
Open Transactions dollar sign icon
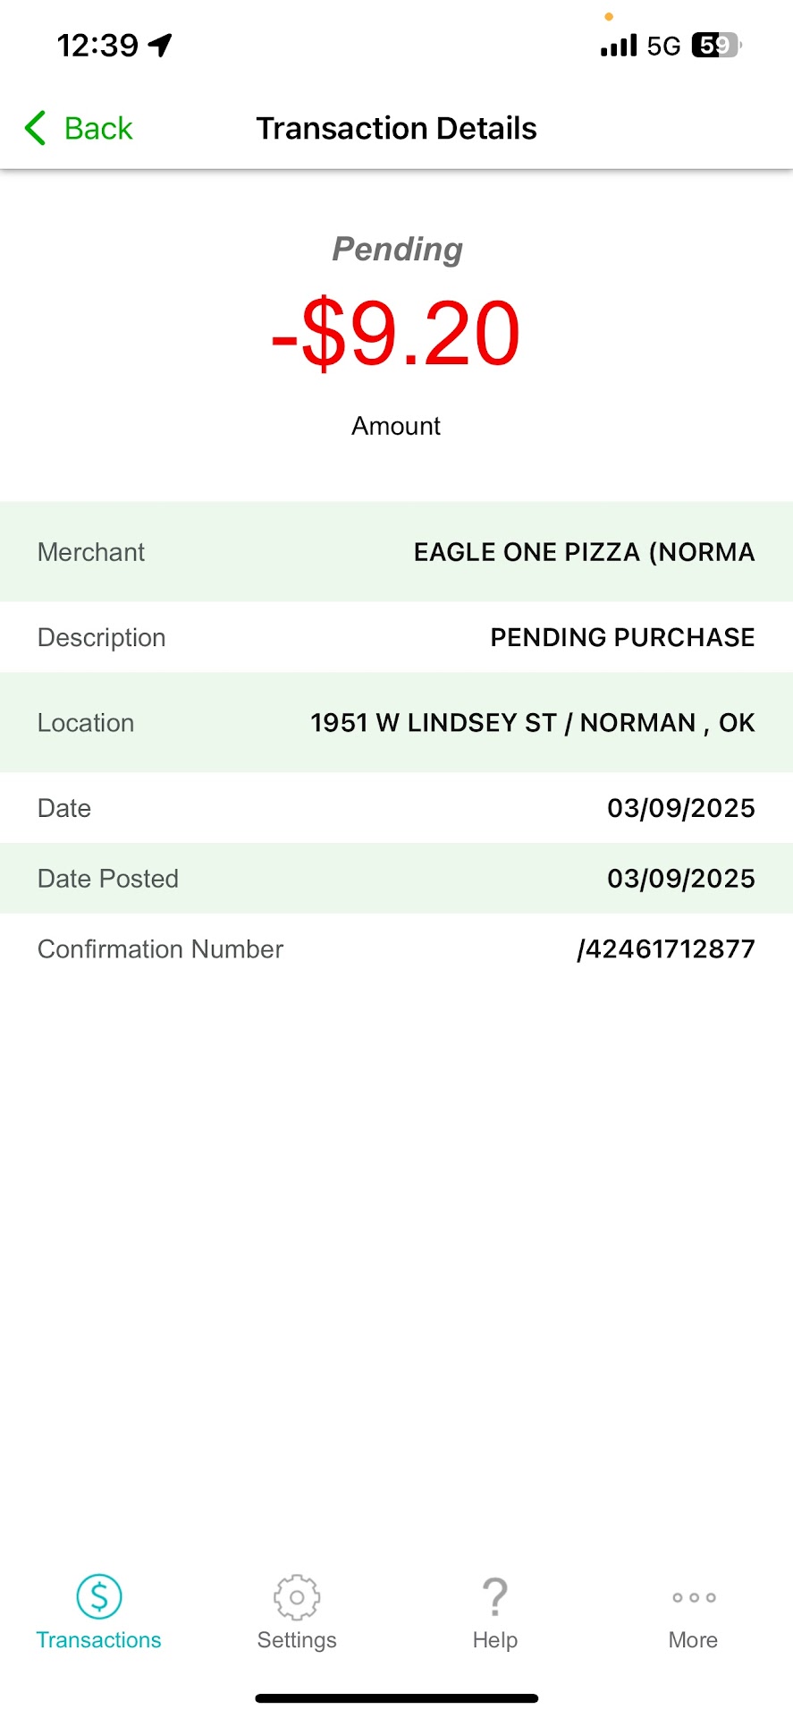click(99, 1596)
